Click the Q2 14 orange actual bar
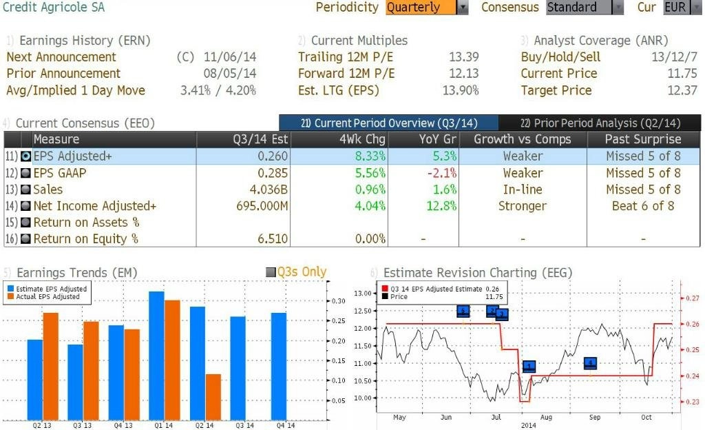The width and height of the screenshot is (705, 430). tap(213, 397)
